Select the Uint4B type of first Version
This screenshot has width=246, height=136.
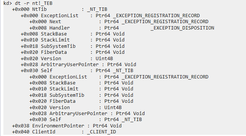pos(104,59)
